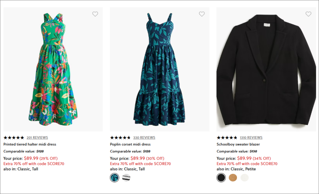The image size is (319, 194).
Task: Open the 201 Reviews link
Action: [x=37, y=138]
